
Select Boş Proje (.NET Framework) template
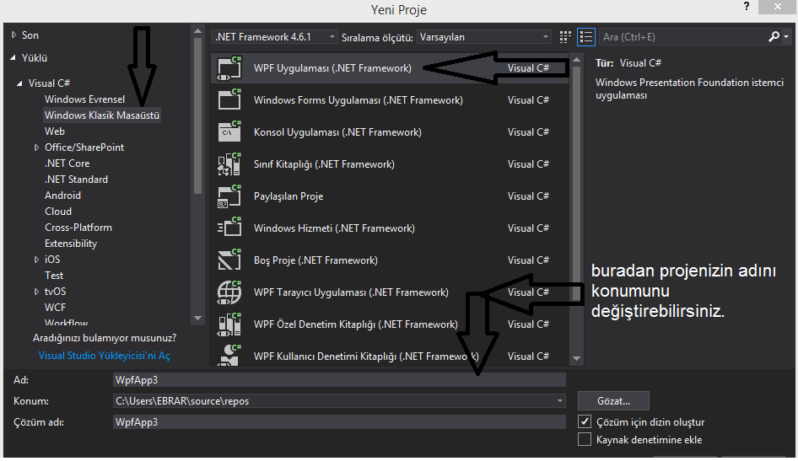(390, 260)
